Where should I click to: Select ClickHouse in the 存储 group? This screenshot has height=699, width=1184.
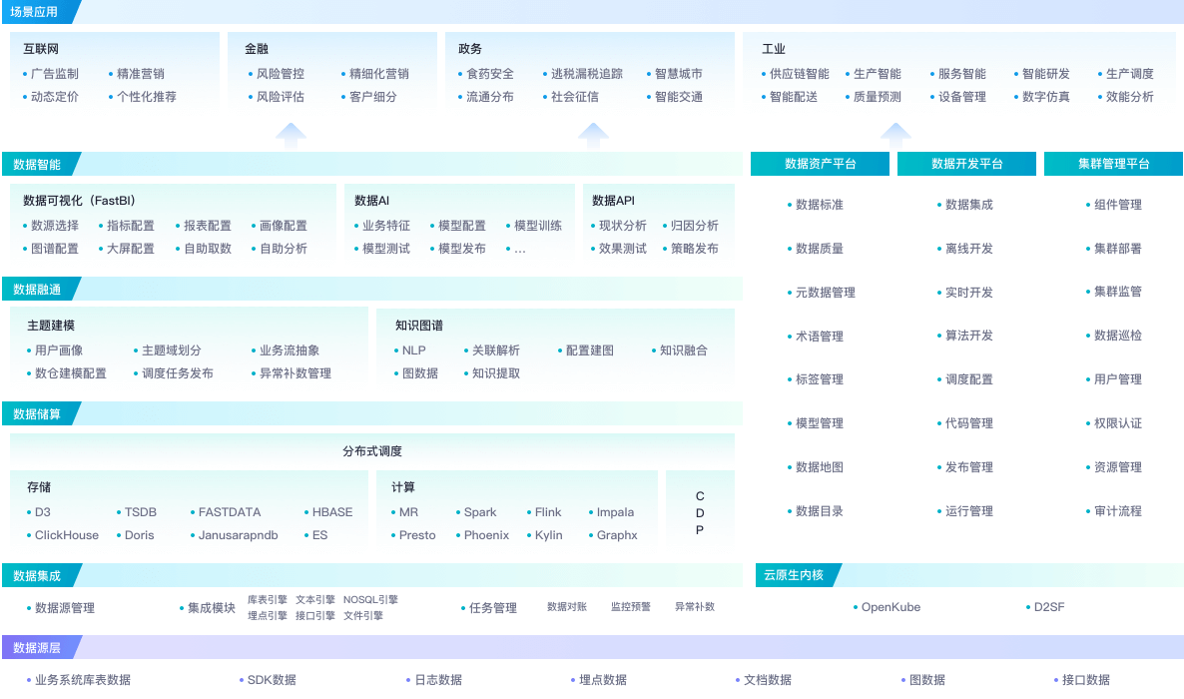pos(66,535)
